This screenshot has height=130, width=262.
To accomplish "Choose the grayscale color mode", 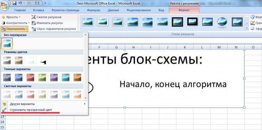I will tap(7, 61).
